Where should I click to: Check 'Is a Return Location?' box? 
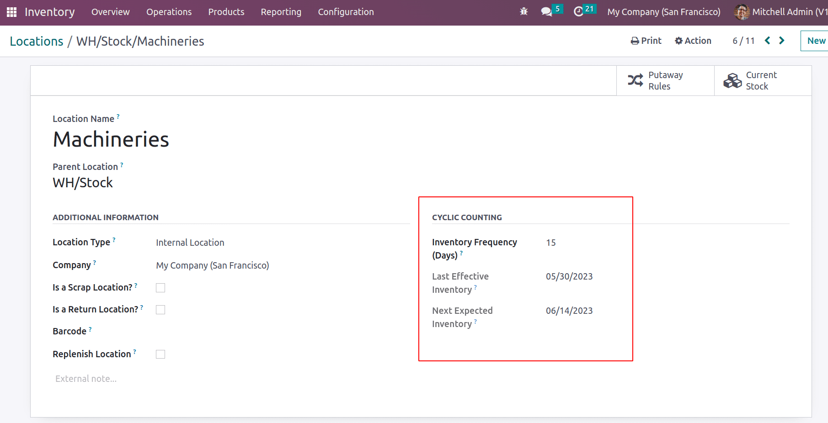(160, 309)
